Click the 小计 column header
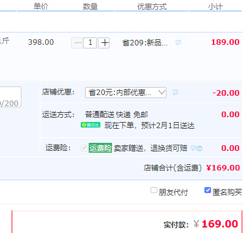 pyautogui.click(x=215, y=7)
